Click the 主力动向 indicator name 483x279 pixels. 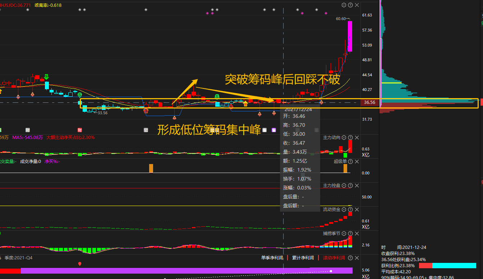click(332, 138)
